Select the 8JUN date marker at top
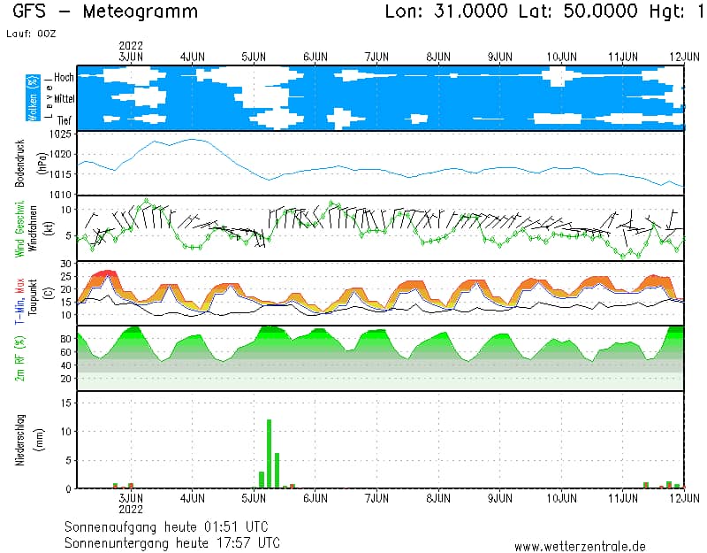This screenshot has width=707, height=553. 438,56
